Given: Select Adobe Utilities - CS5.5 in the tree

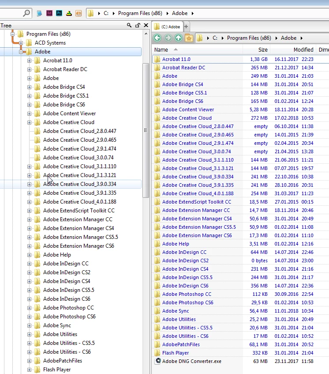Looking at the screenshot, I should pos(69,343).
